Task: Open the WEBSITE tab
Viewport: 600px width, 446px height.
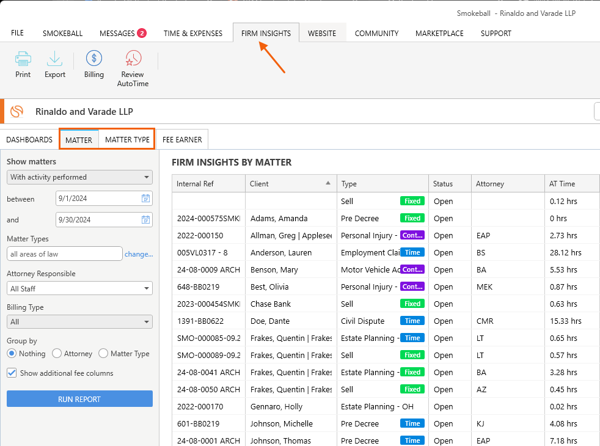Action: 322,33
